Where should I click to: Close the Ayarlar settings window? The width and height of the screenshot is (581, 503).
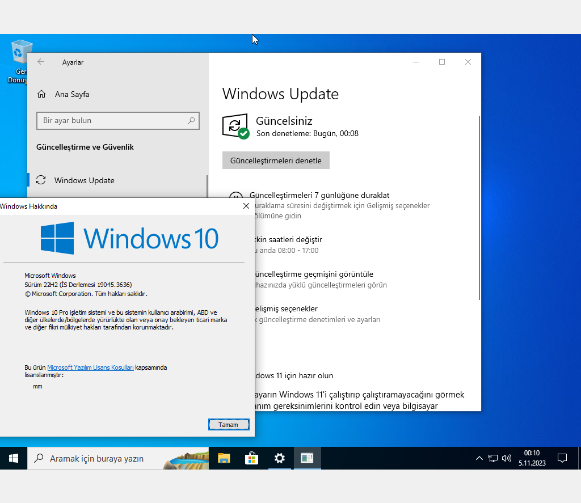coord(468,62)
